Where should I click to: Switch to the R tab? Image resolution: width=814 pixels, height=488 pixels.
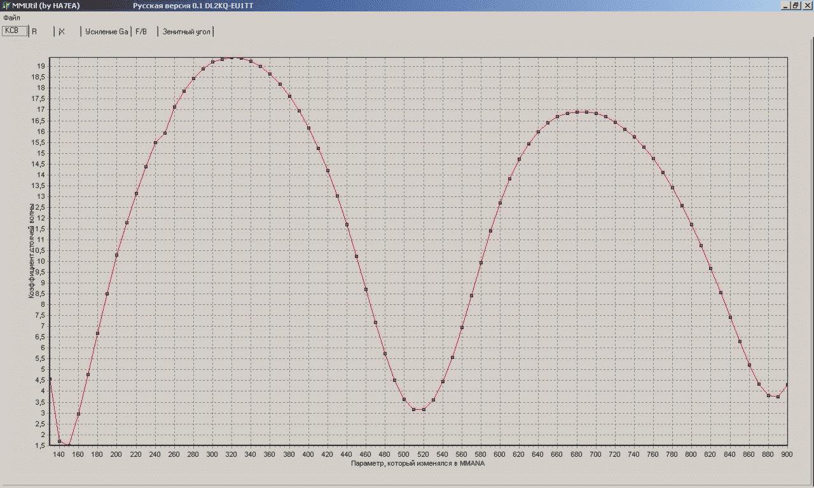coord(42,31)
